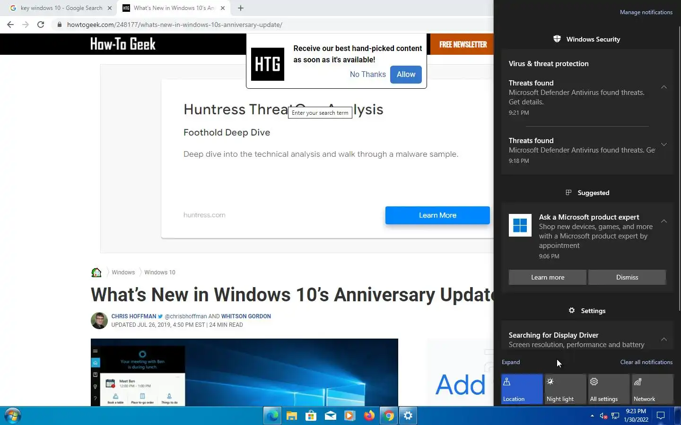Click the Microsoft logo in suggested notification

pos(520,225)
